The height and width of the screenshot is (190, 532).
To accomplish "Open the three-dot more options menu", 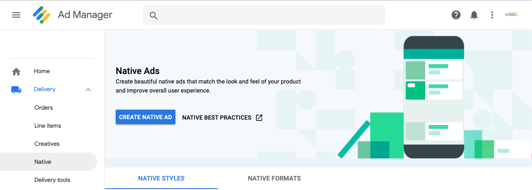I will tap(492, 15).
